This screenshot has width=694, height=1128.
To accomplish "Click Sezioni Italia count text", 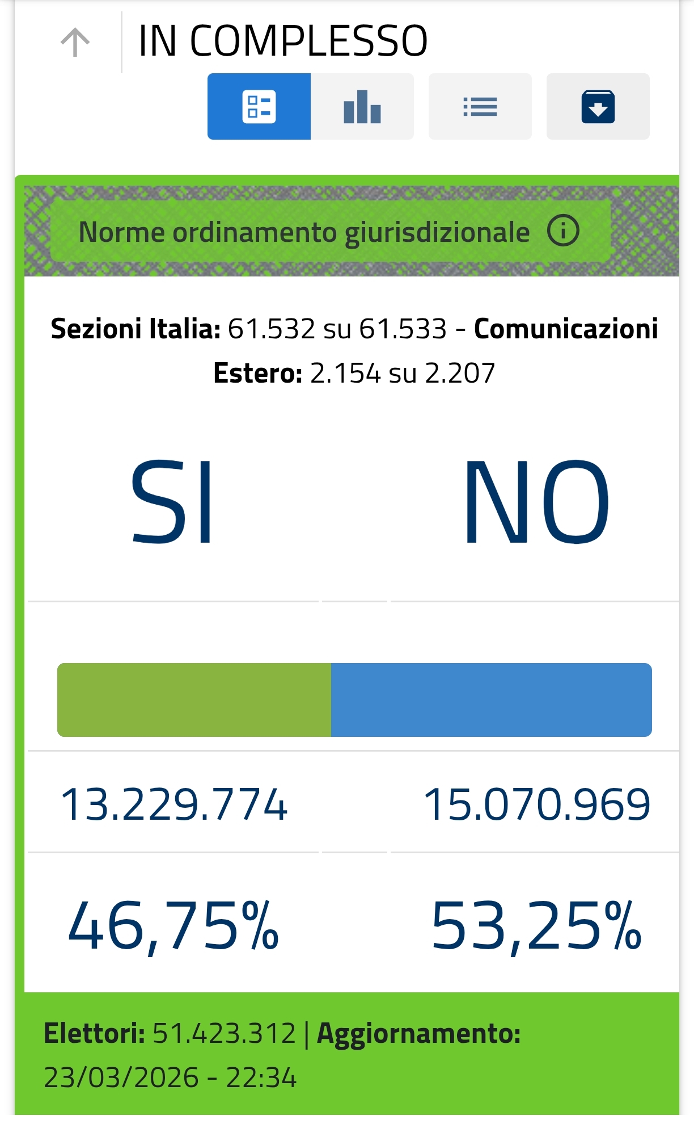I will pos(249,329).
